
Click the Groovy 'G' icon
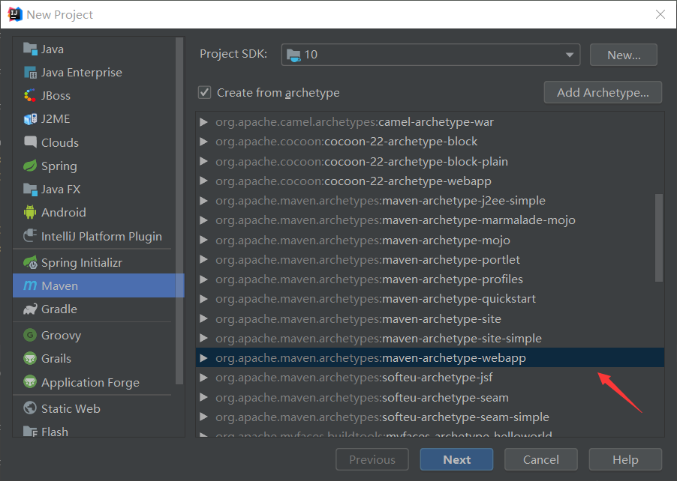(30, 335)
